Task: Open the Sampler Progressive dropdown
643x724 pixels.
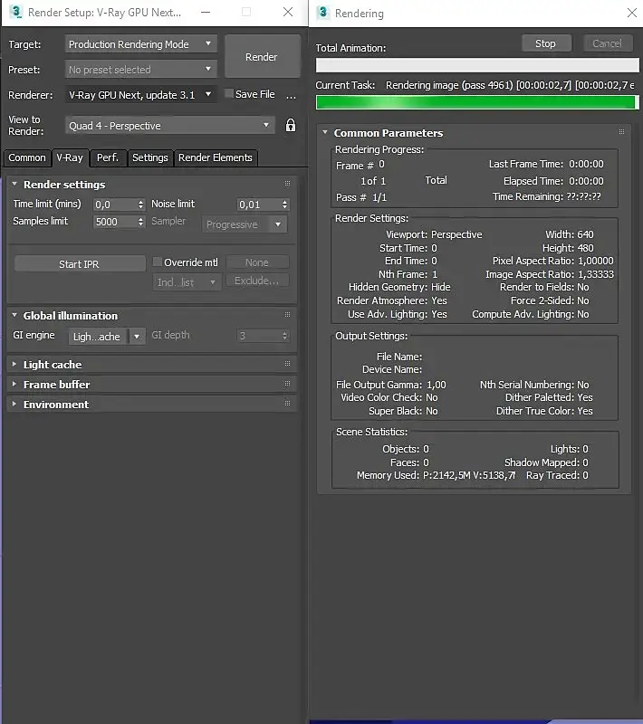Action: (x=245, y=224)
